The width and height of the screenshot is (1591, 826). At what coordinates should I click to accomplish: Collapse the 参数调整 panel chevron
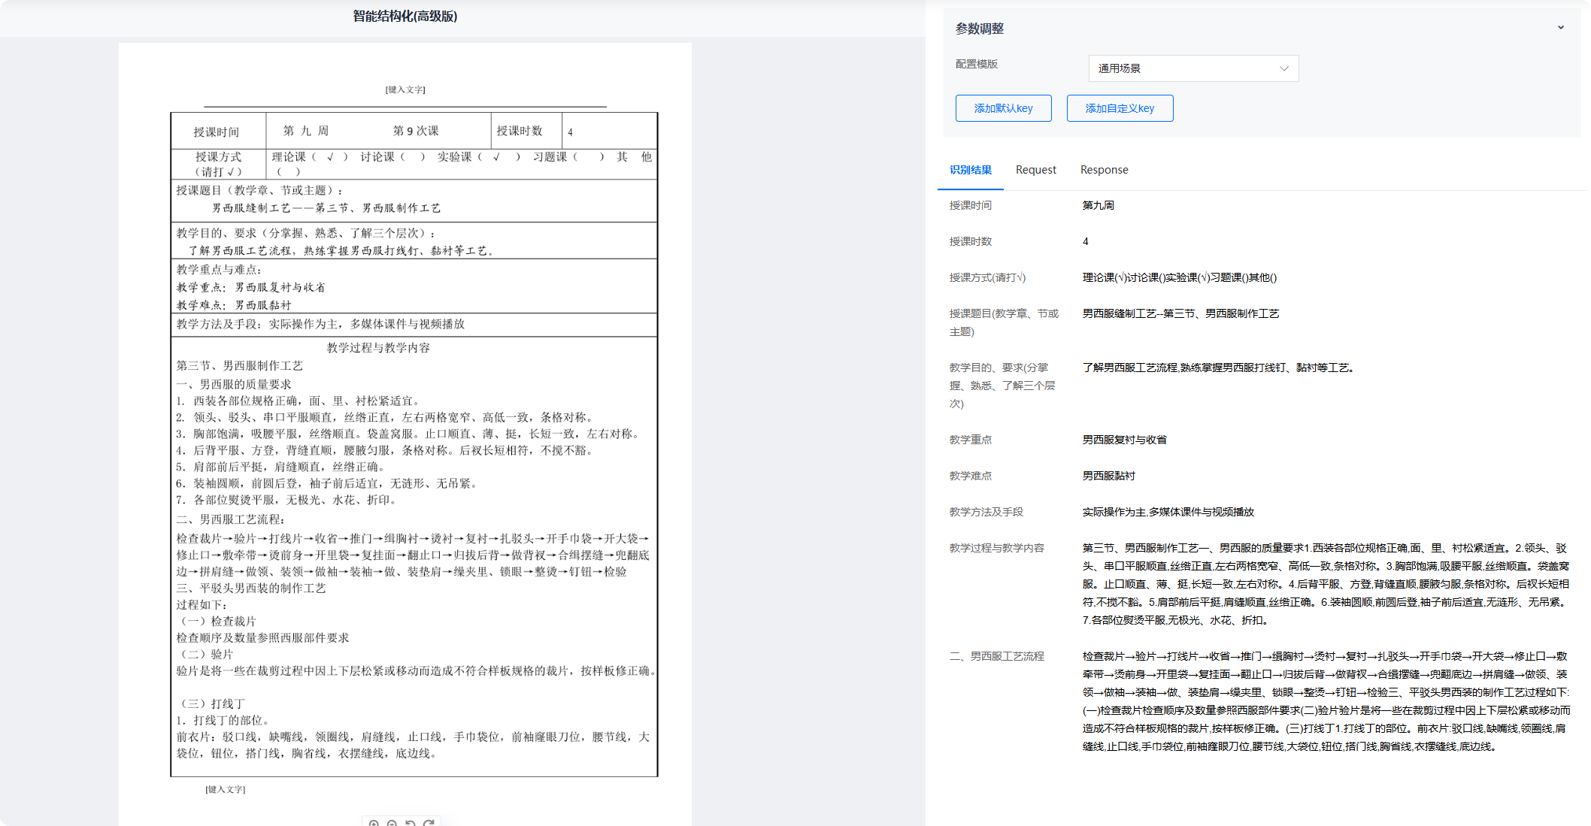[1561, 28]
